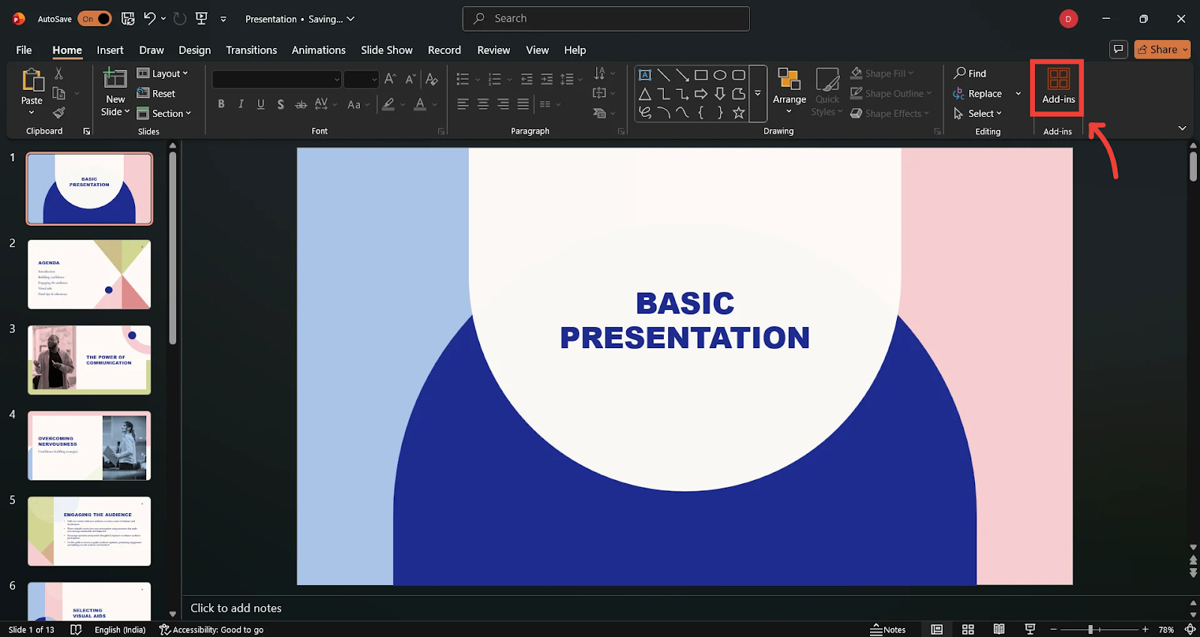Select the Format Painter brush icon
This screenshot has width=1200, height=637.
tap(59, 113)
